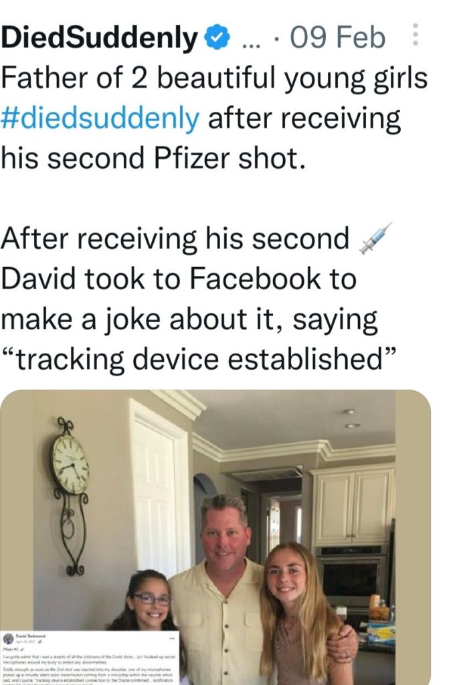
Task: Open the DiedSuddenly profile name
Action: (x=100, y=39)
